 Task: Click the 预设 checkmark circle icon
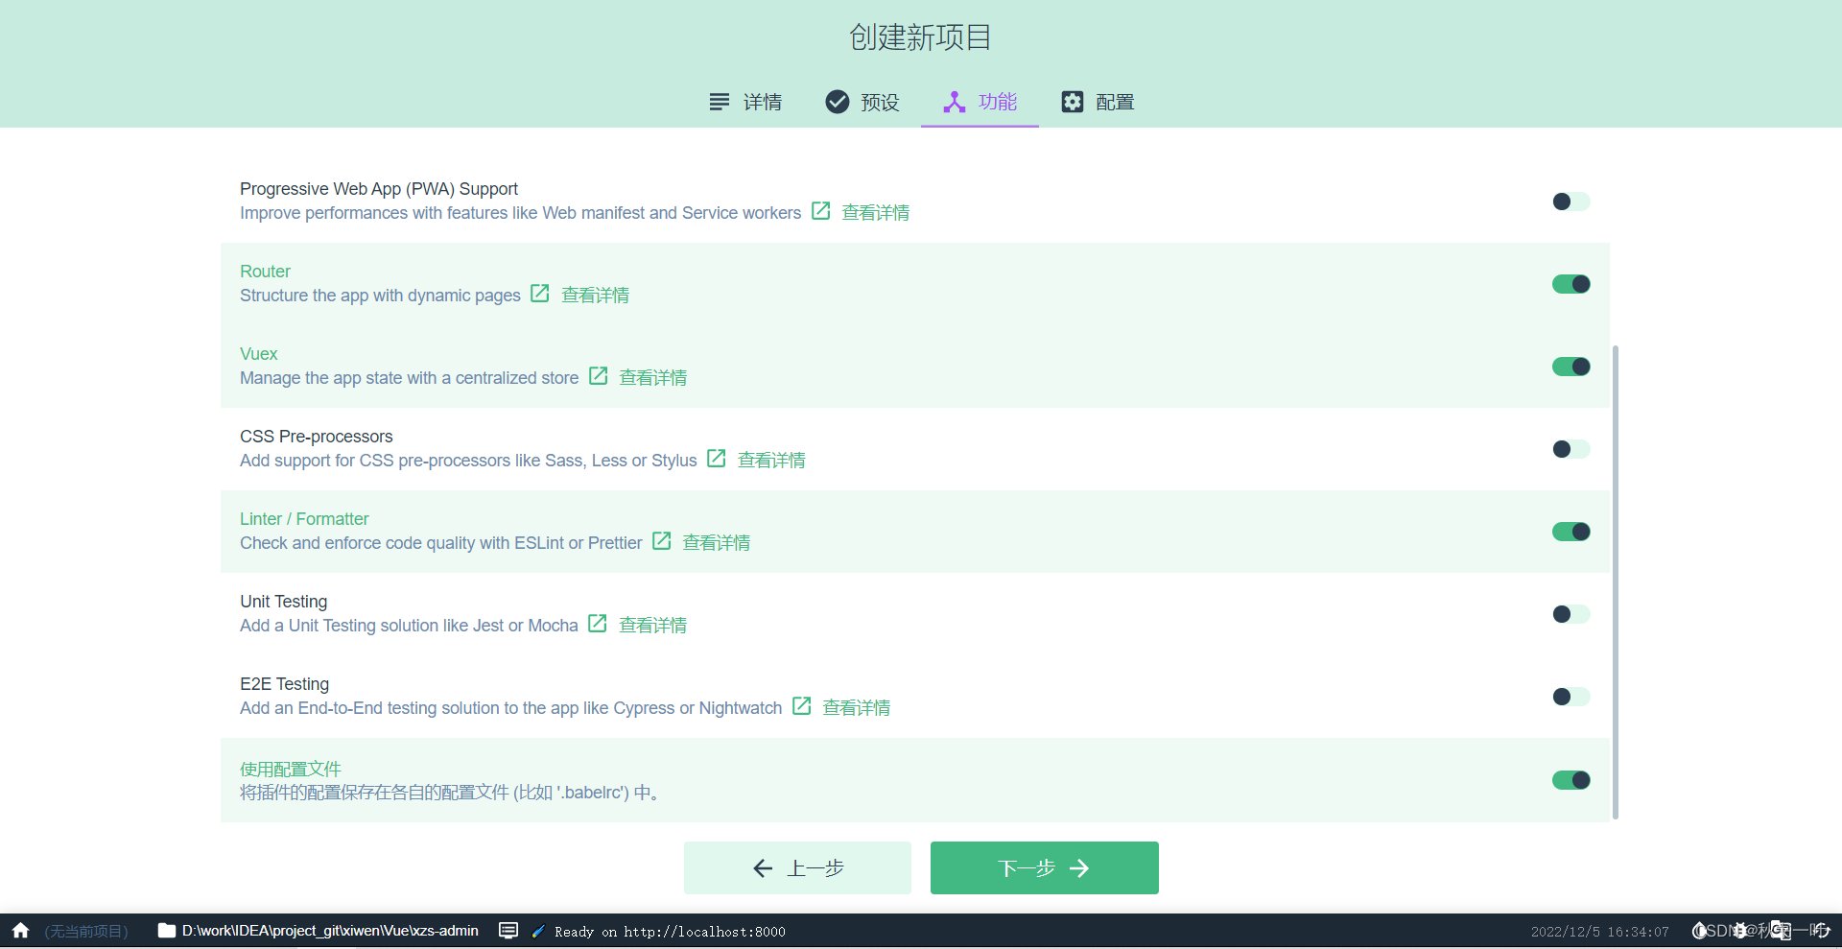pyautogui.click(x=838, y=102)
